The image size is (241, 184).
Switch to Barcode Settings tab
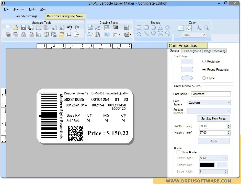tap(26, 16)
